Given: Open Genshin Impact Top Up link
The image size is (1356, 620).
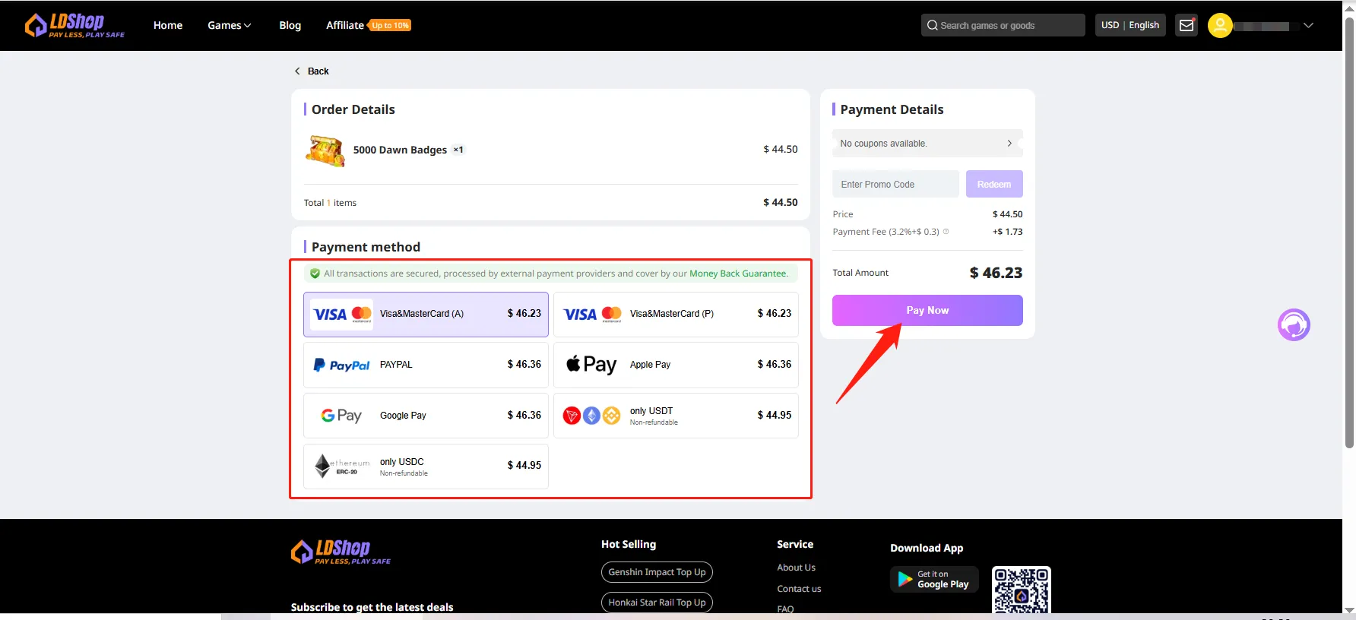Looking at the screenshot, I should pyautogui.click(x=657, y=572).
